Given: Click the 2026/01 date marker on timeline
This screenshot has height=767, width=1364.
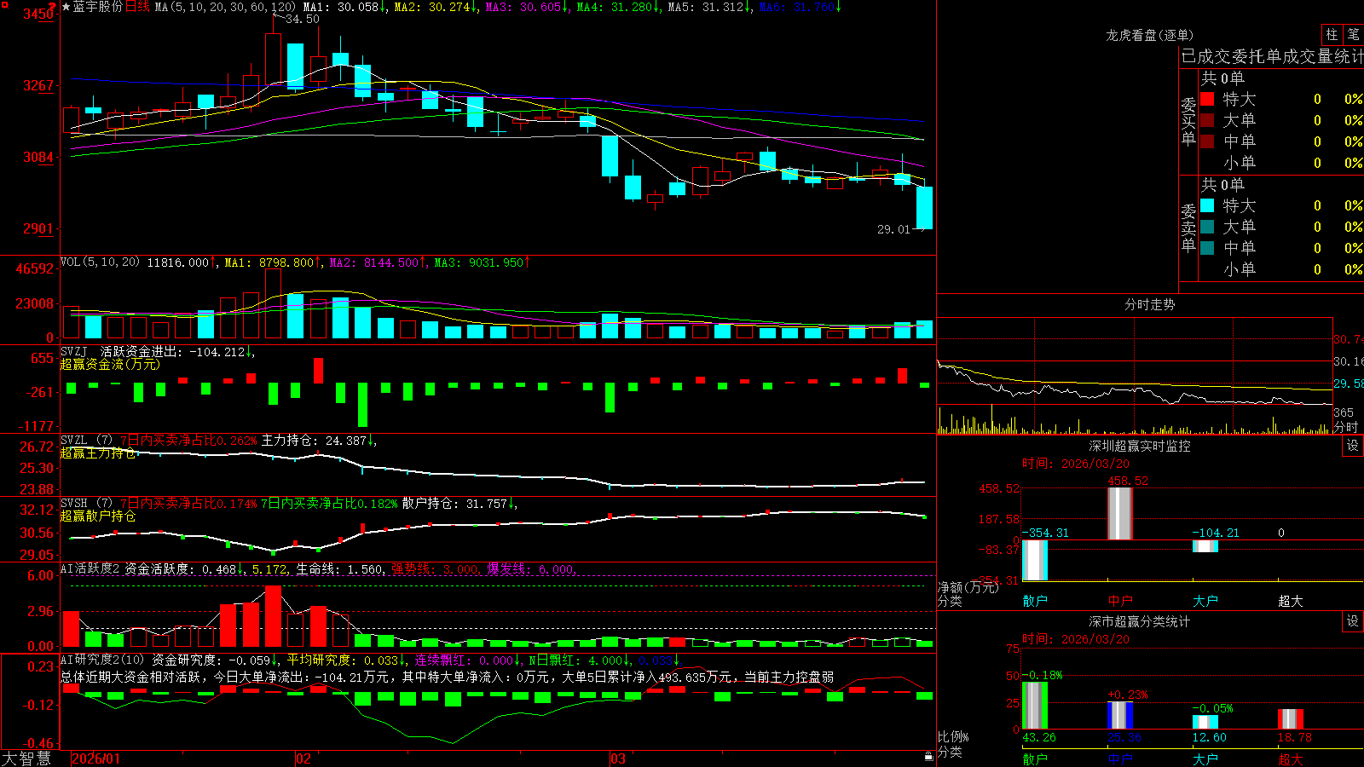Looking at the screenshot, I should point(95,758).
